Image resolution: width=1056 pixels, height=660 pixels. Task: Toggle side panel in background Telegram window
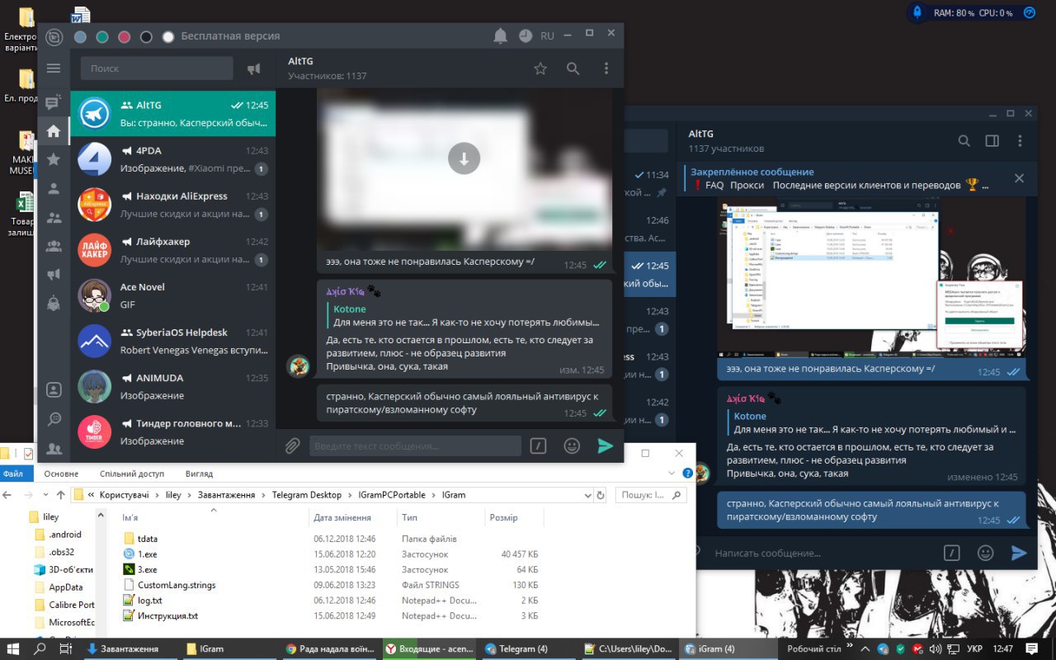(x=992, y=141)
